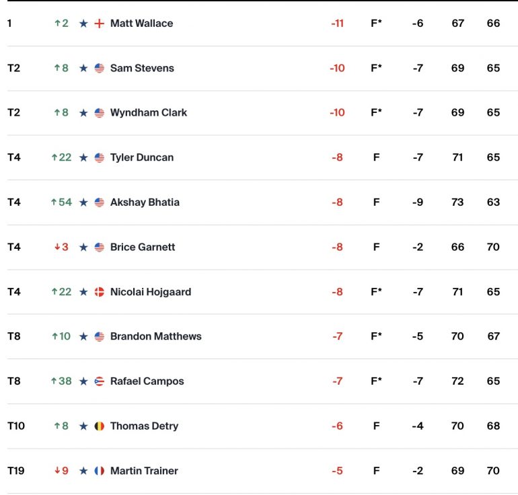Toggle favorite star for Sam Stevens
Image resolution: width=518 pixels, height=495 pixels.
(83, 69)
